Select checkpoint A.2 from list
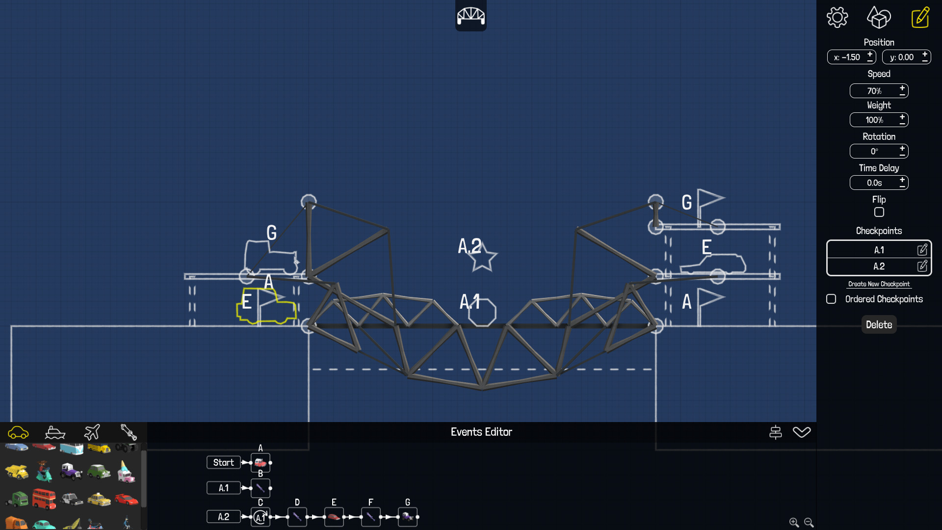 [x=878, y=265]
